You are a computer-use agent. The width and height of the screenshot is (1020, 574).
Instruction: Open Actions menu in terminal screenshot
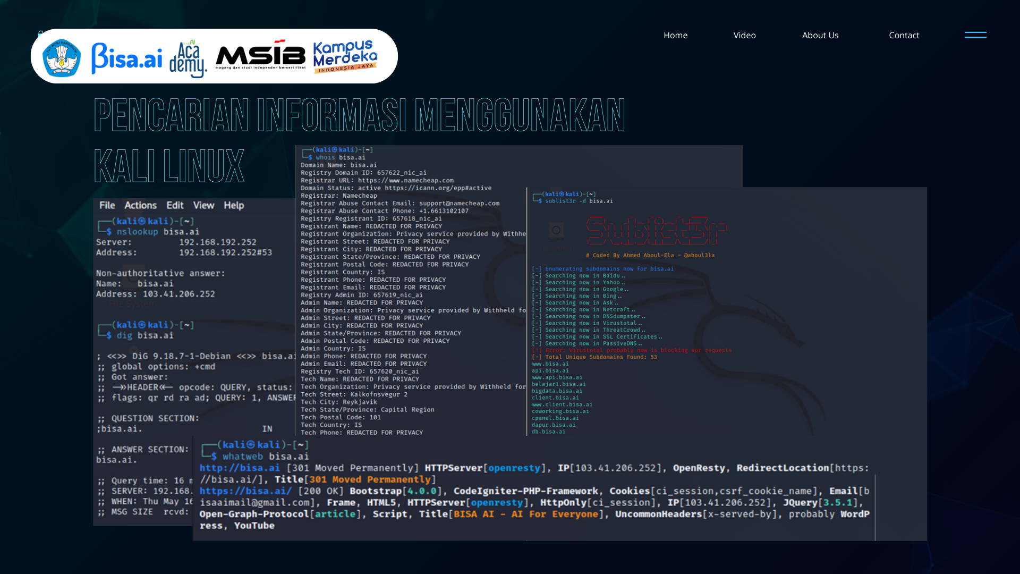pos(140,205)
